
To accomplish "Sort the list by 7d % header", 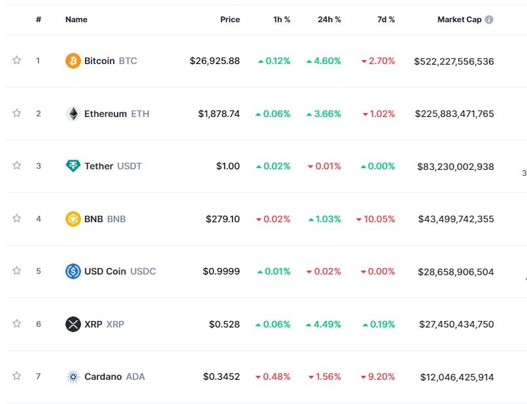I will click(386, 20).
